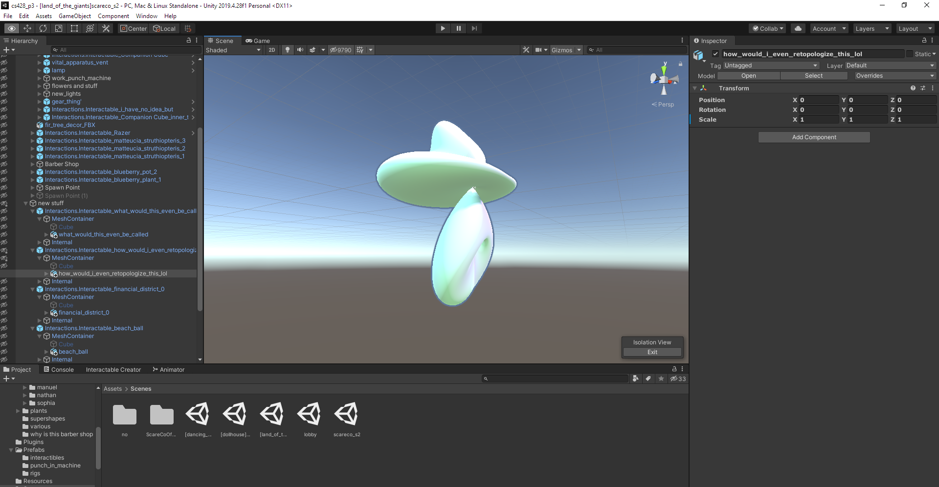Toggle 2D scene view mode
This screenshot has height=487, width=939.
[272, 50]
